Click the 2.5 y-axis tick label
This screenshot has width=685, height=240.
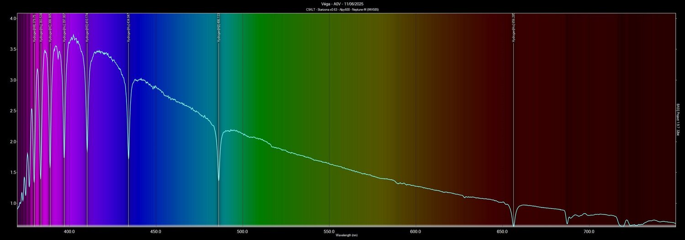[x=13, y=111]
